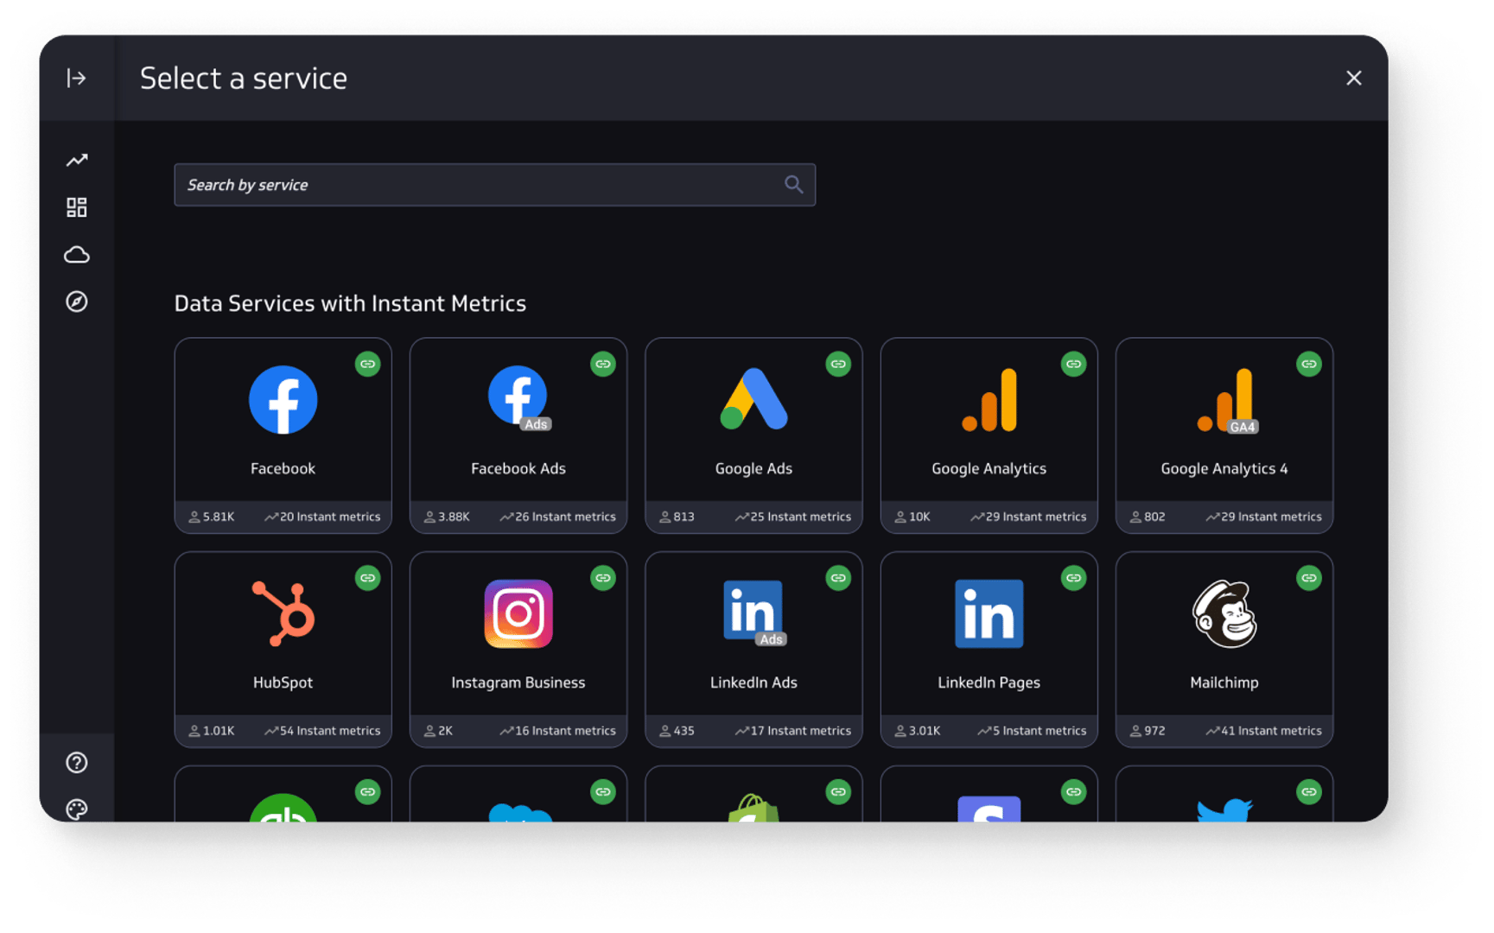Click the Mailchimp service name label

(1224, 682)
